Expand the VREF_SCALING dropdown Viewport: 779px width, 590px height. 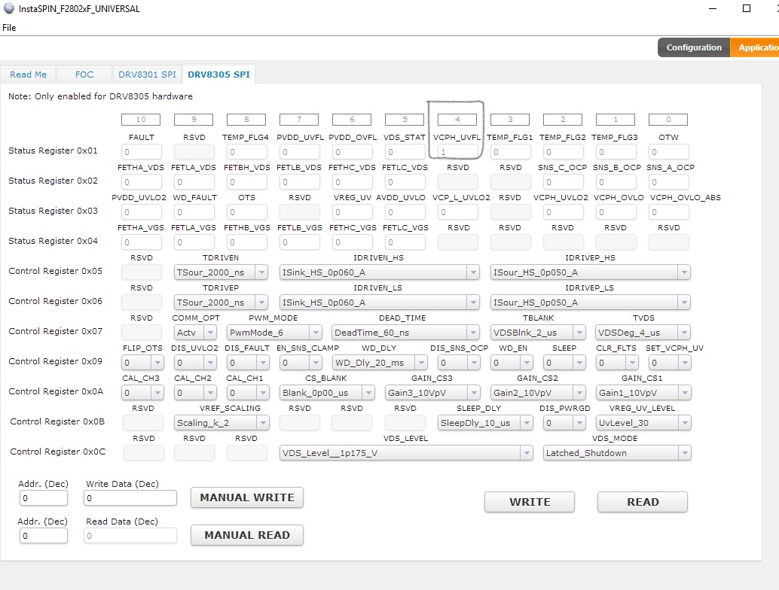221,423
